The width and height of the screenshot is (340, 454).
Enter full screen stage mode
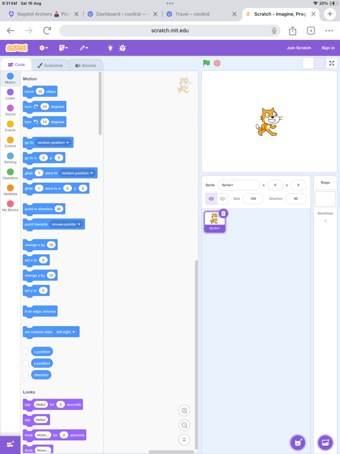(x=332, y=63)
